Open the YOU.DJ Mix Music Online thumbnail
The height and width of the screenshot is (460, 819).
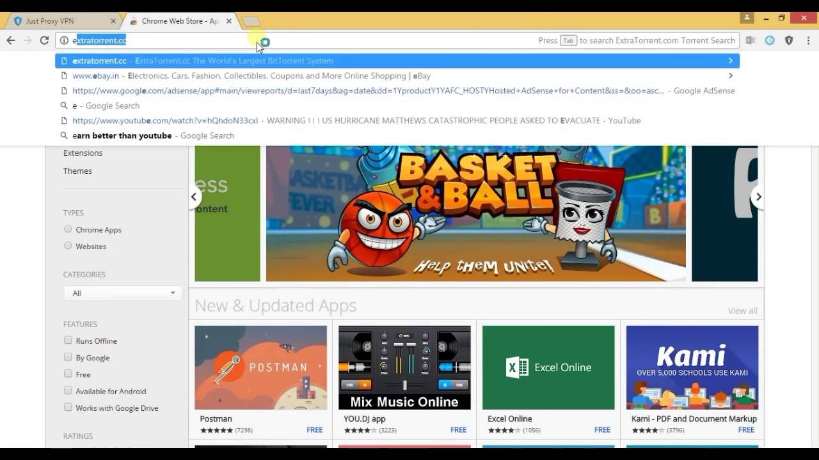[x=404, y=367]
